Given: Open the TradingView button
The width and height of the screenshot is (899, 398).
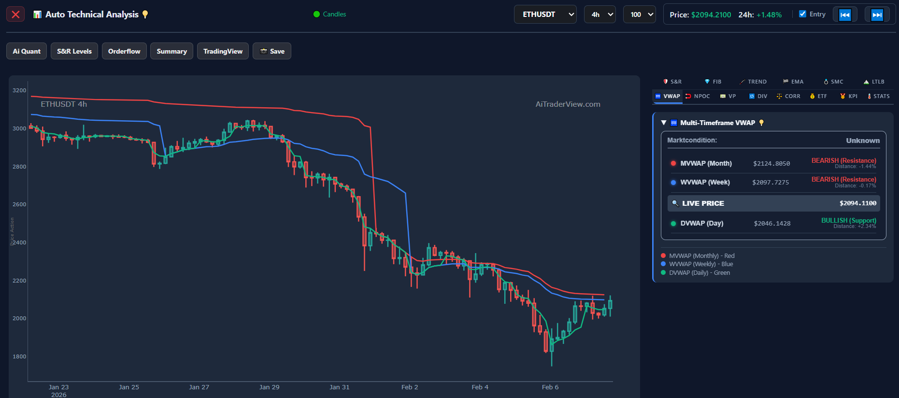Looking at the screenshot, I should click(223, 51).
